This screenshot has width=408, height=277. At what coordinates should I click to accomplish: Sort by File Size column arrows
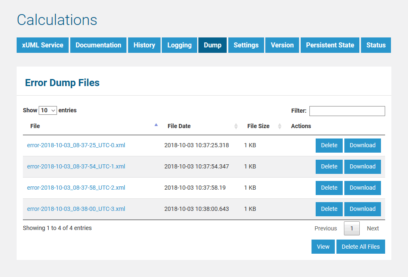click(279, 126)
